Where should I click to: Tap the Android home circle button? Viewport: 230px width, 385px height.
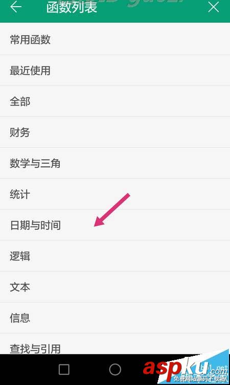coord(115,369)
